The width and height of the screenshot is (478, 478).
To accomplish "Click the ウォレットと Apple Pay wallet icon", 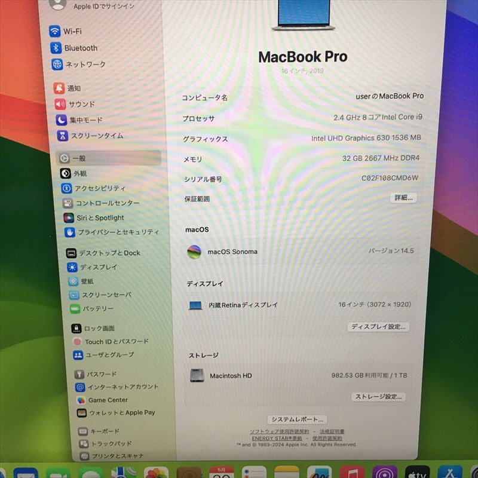I will pyautogui.click(x=82, y=413).
